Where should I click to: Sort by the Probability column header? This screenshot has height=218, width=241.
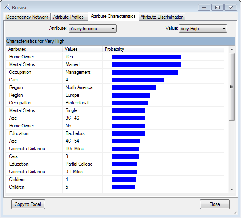[x=163, y=49]
